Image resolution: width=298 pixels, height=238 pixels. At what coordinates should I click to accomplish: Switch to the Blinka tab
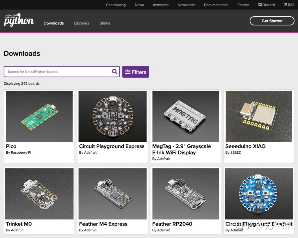pos(105,23)
